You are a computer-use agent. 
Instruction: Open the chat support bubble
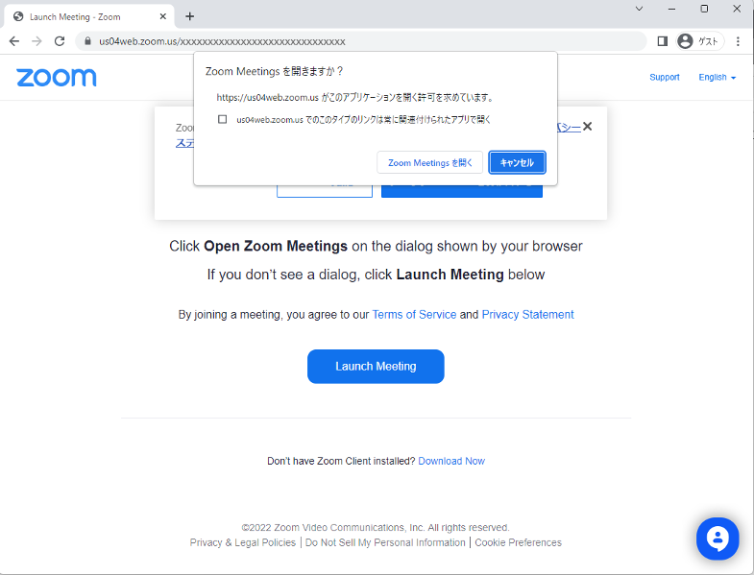718,539
